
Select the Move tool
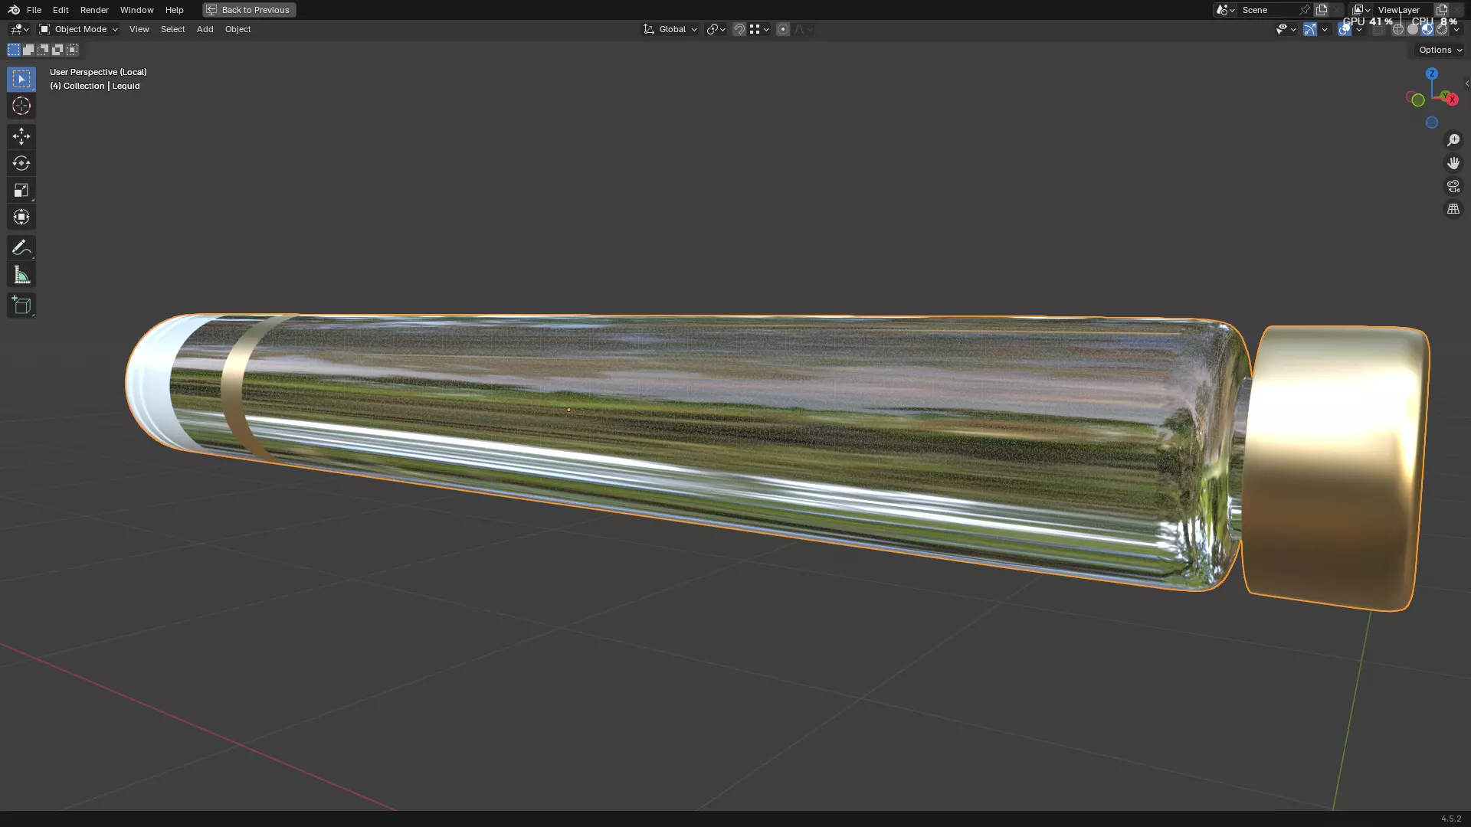(21, 136)
